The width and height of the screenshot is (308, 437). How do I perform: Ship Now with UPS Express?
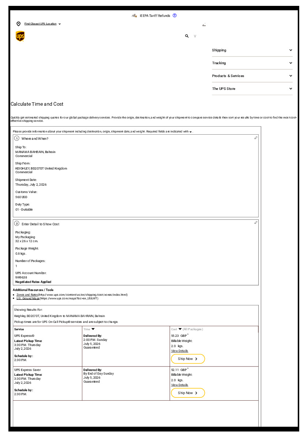click(x=188, y=359)
